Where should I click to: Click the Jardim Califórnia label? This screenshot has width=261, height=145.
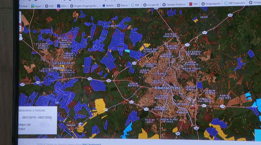click(x=159, y=108)
